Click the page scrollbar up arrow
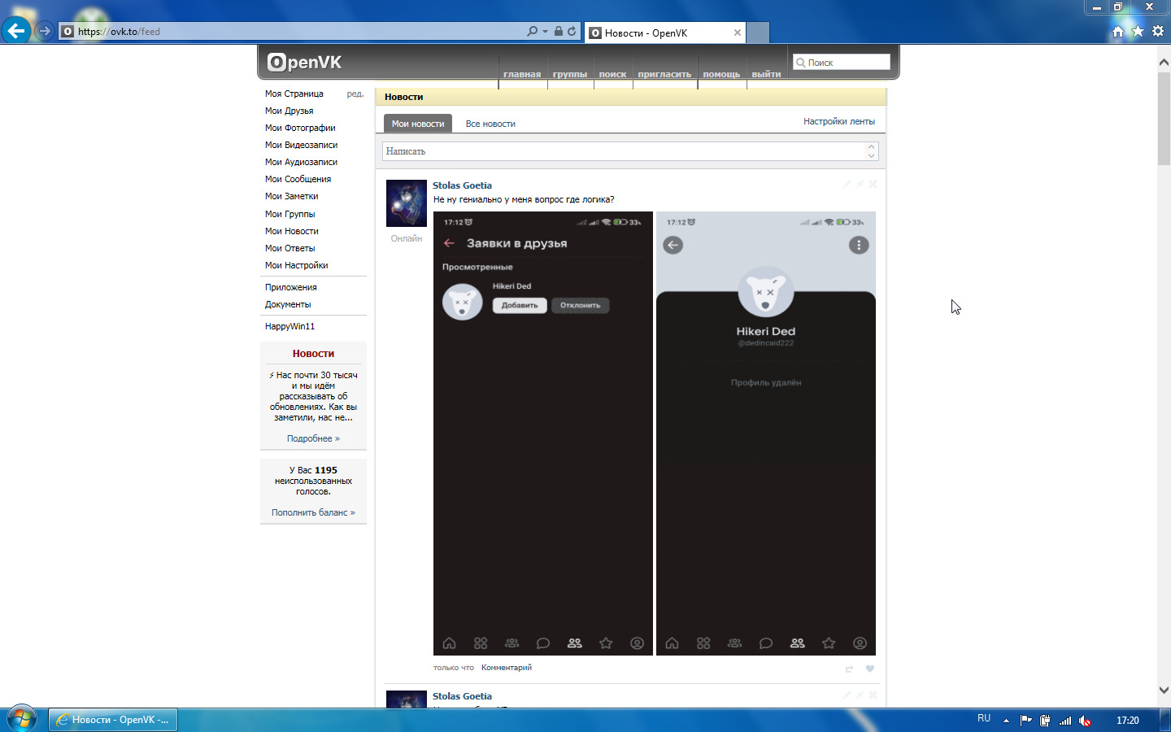The width and height of the screenshot is (1171, 732). (1164, 62)
